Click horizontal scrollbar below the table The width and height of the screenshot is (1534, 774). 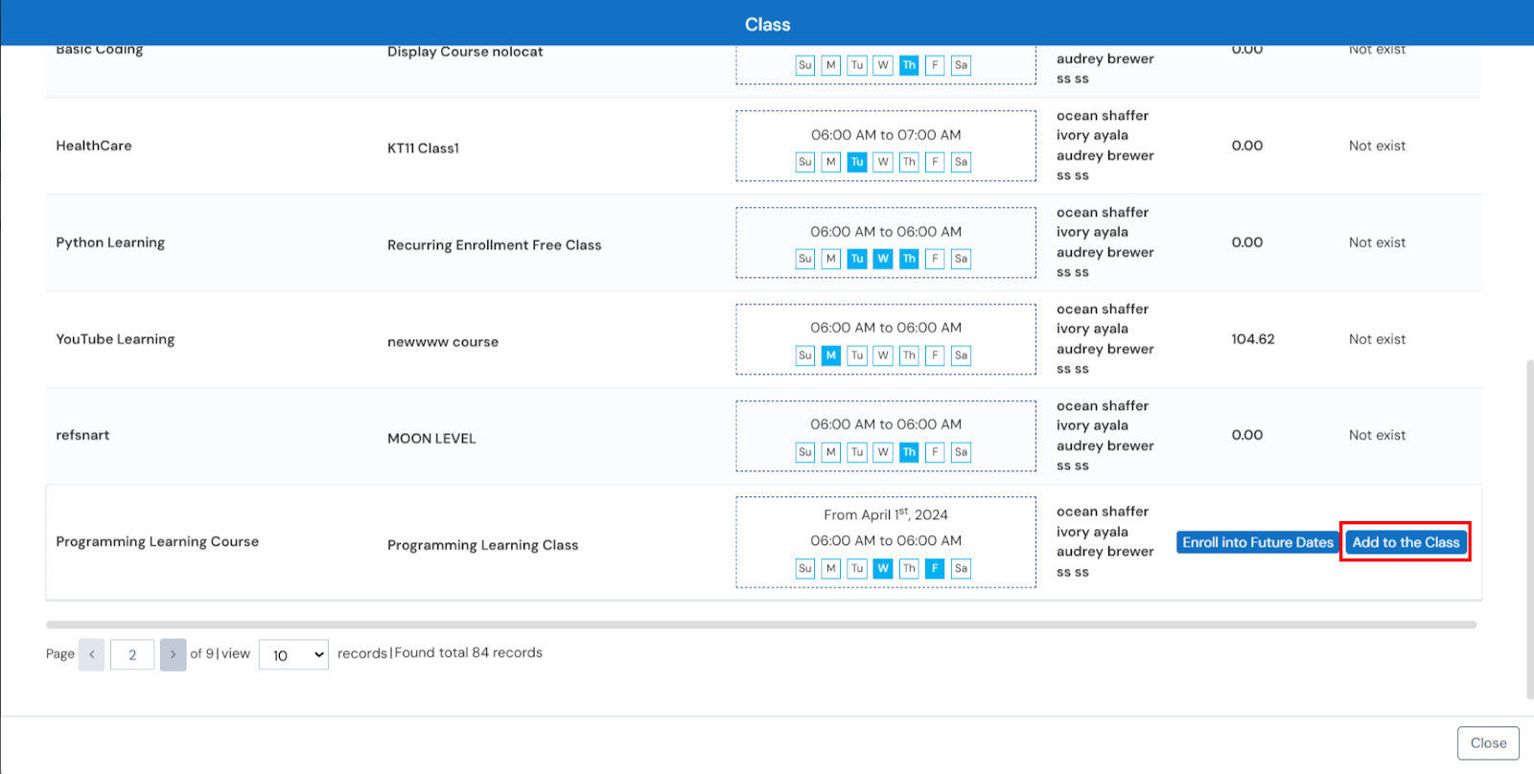[761, 625]
